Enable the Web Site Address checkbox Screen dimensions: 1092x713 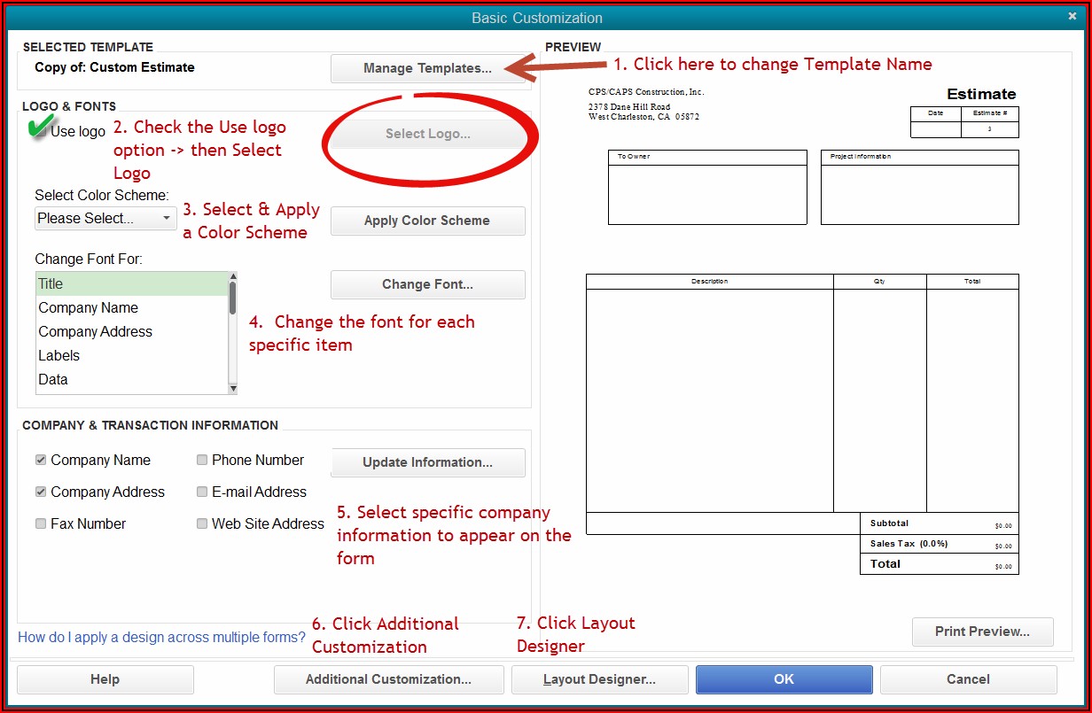[202, 524]
